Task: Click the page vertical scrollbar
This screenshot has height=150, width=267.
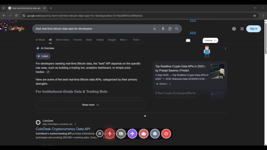Action: [x=266, y=38]
